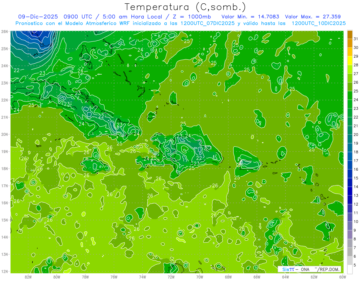Click the latitude label 15N

(x=5, y=220)
